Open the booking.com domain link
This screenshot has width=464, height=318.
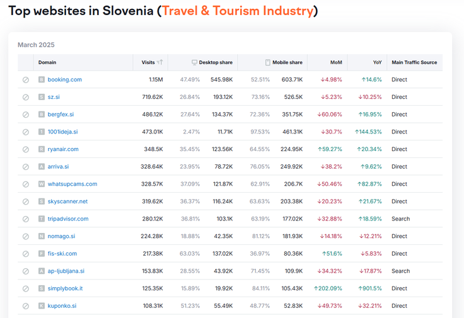(64, 79)
